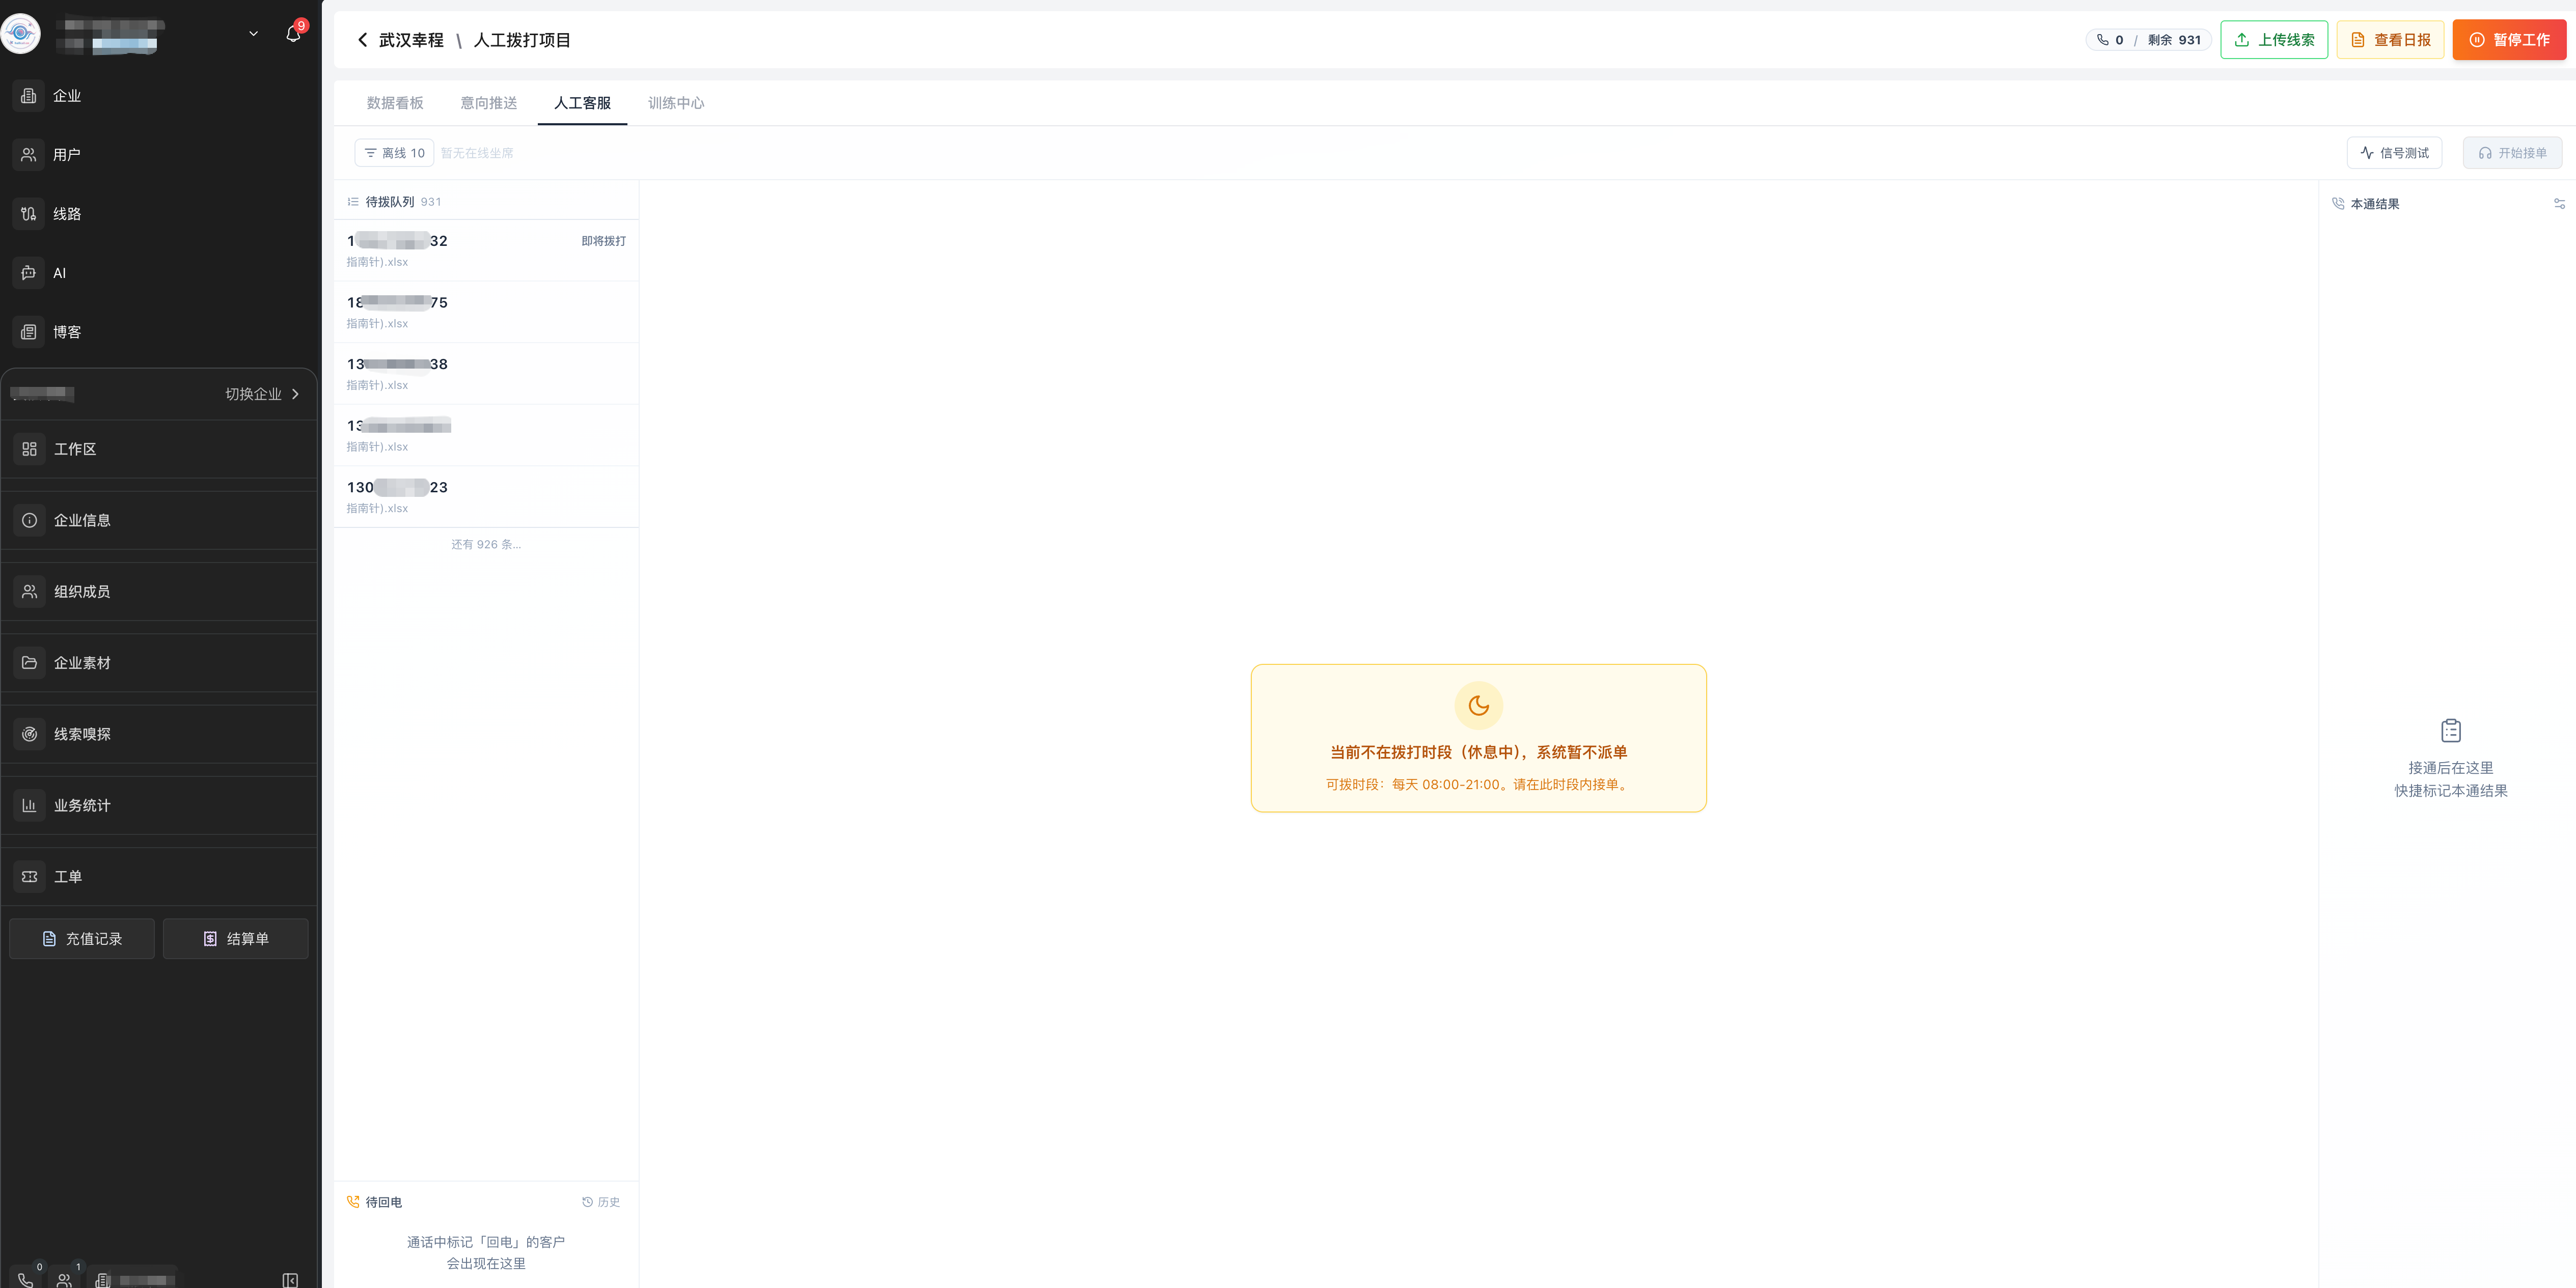2576x1288 pixels.
Task: Click the 上传线索 button
Action: [x=2274, y=40]
